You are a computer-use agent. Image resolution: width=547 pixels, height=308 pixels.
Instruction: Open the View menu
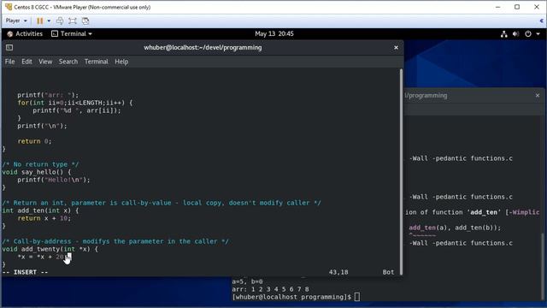(45, 62)
